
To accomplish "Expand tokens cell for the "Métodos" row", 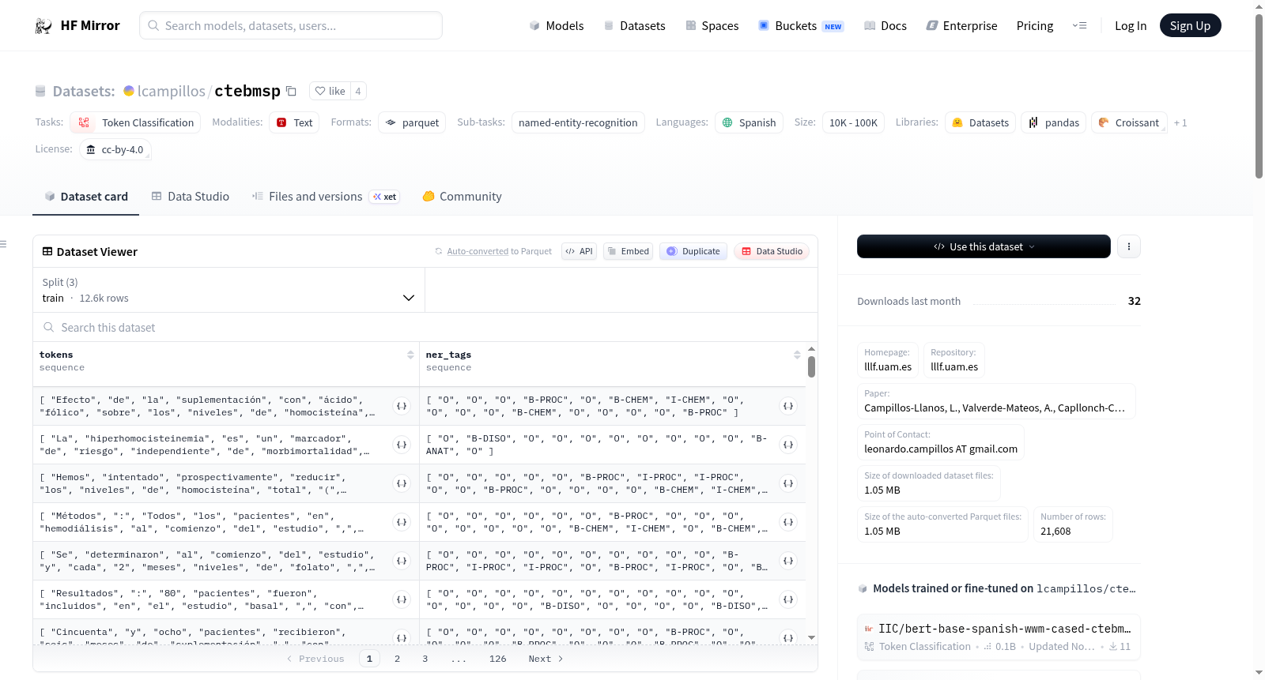I will (x=402, y=522).
